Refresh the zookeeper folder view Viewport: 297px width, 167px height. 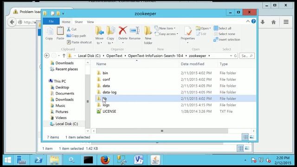click(x=235, y=56)
